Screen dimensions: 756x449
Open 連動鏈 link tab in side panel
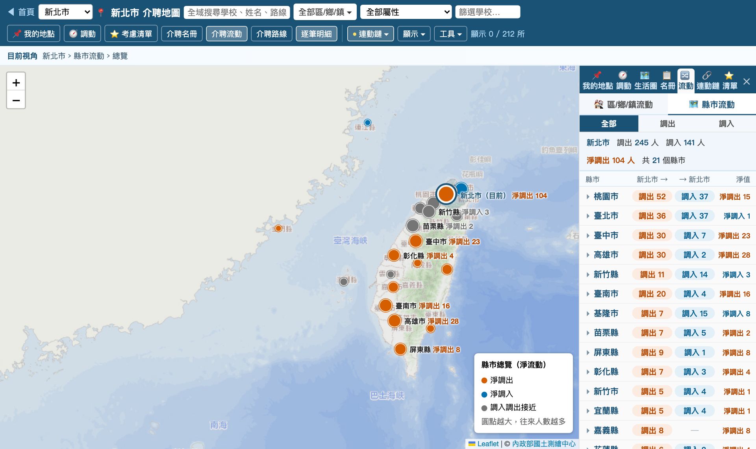pyautogui.click(x=708, y=81)
